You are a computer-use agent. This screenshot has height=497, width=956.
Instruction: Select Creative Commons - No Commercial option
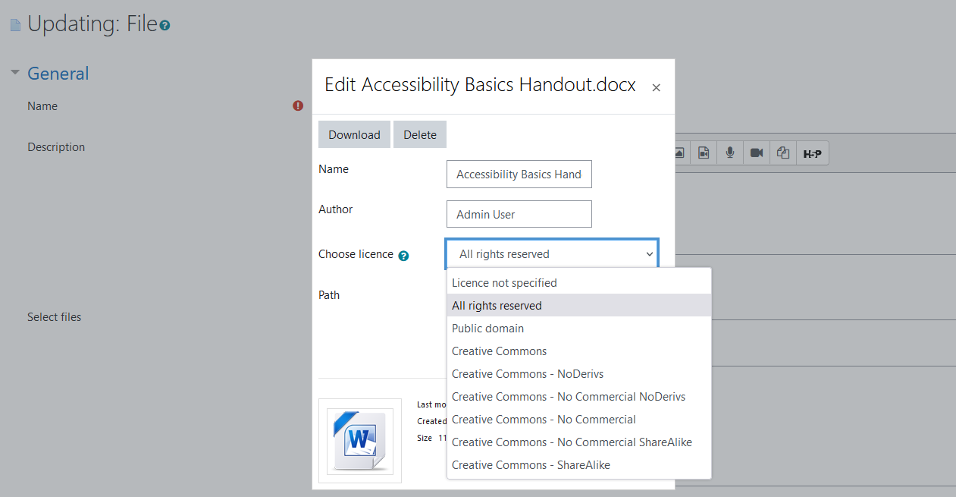tap(579, 420)
